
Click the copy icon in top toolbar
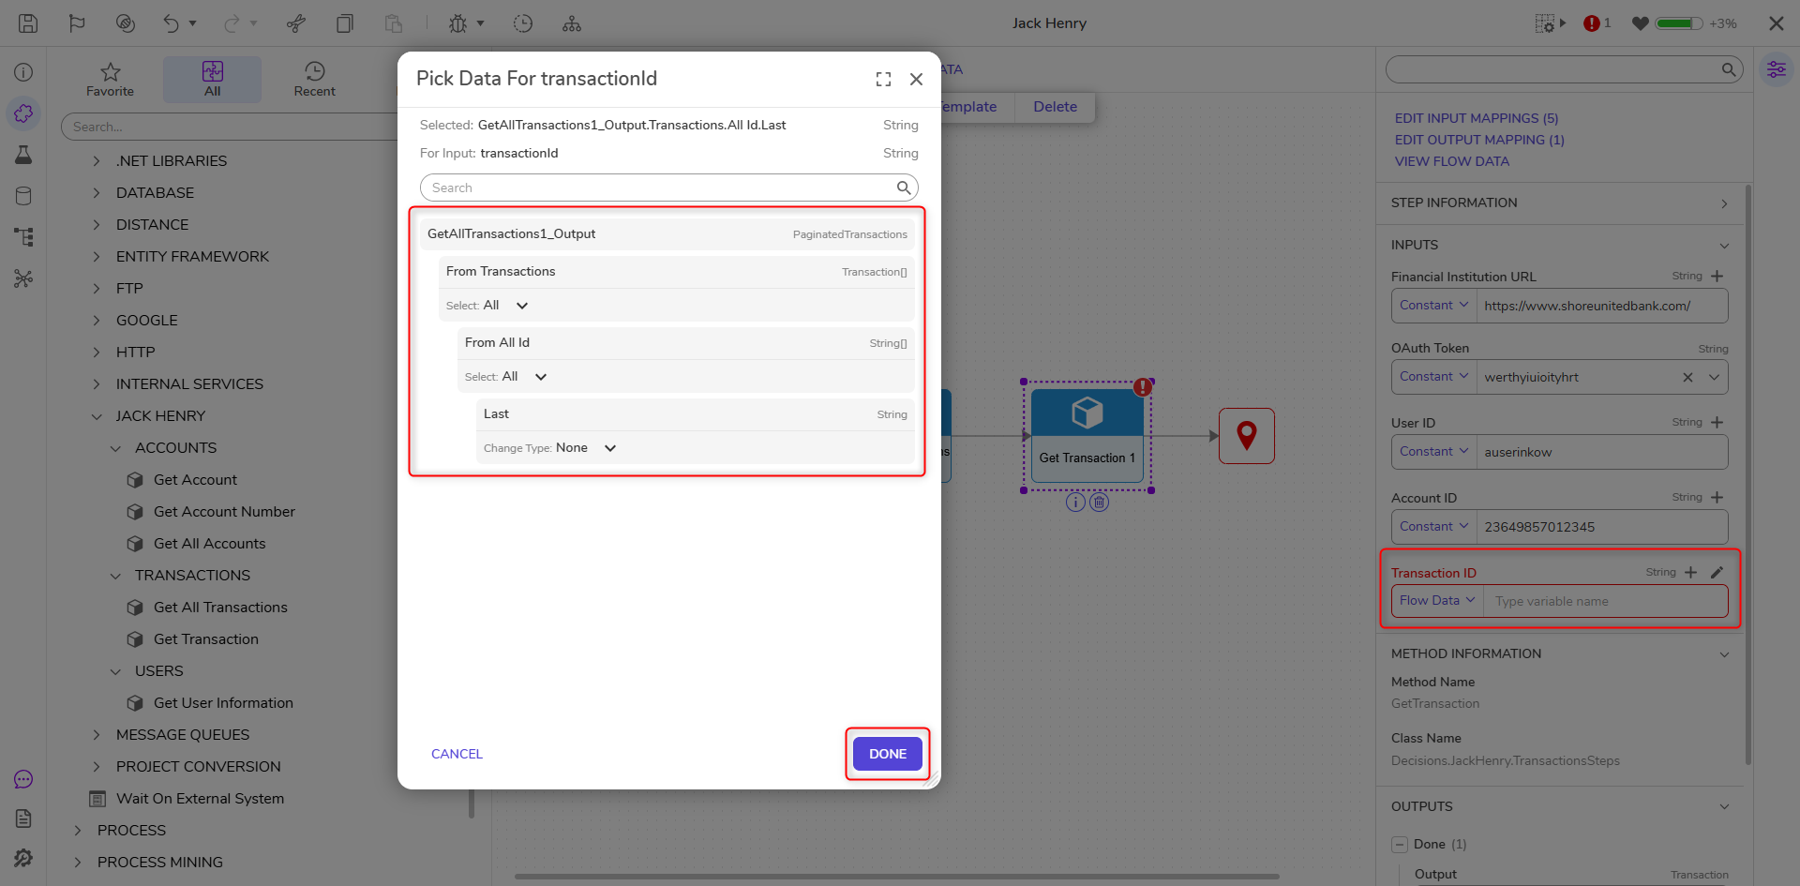pos(345,23)
